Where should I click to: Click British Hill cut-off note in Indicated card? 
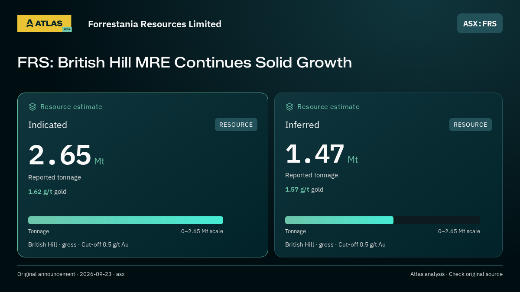click(x=78, y=245)
